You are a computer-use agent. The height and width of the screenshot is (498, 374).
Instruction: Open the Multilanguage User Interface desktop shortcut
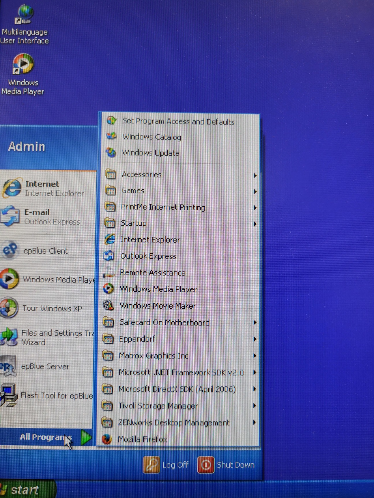pyautogui.click(x=25, y=24)
